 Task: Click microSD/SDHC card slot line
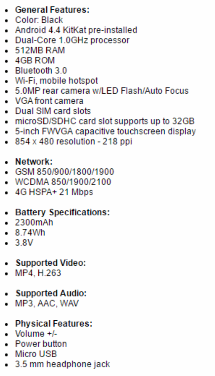pyautogui.click(x=104, y=121)
